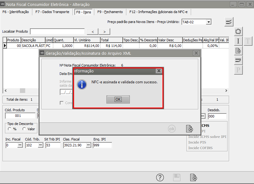Maximize the Nota Fiscal Consumidor window
The width and height of the screenshot is (254, 184).
coord(242,4)
